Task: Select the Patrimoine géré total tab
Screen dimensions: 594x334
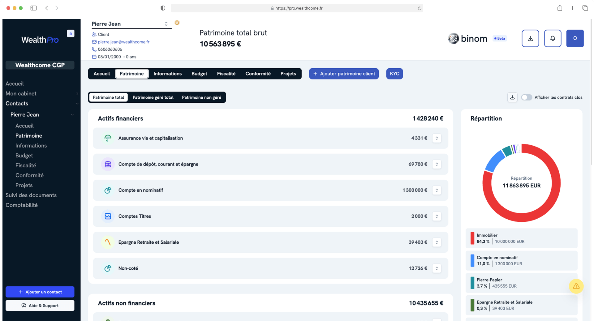Action: (153, 97)
